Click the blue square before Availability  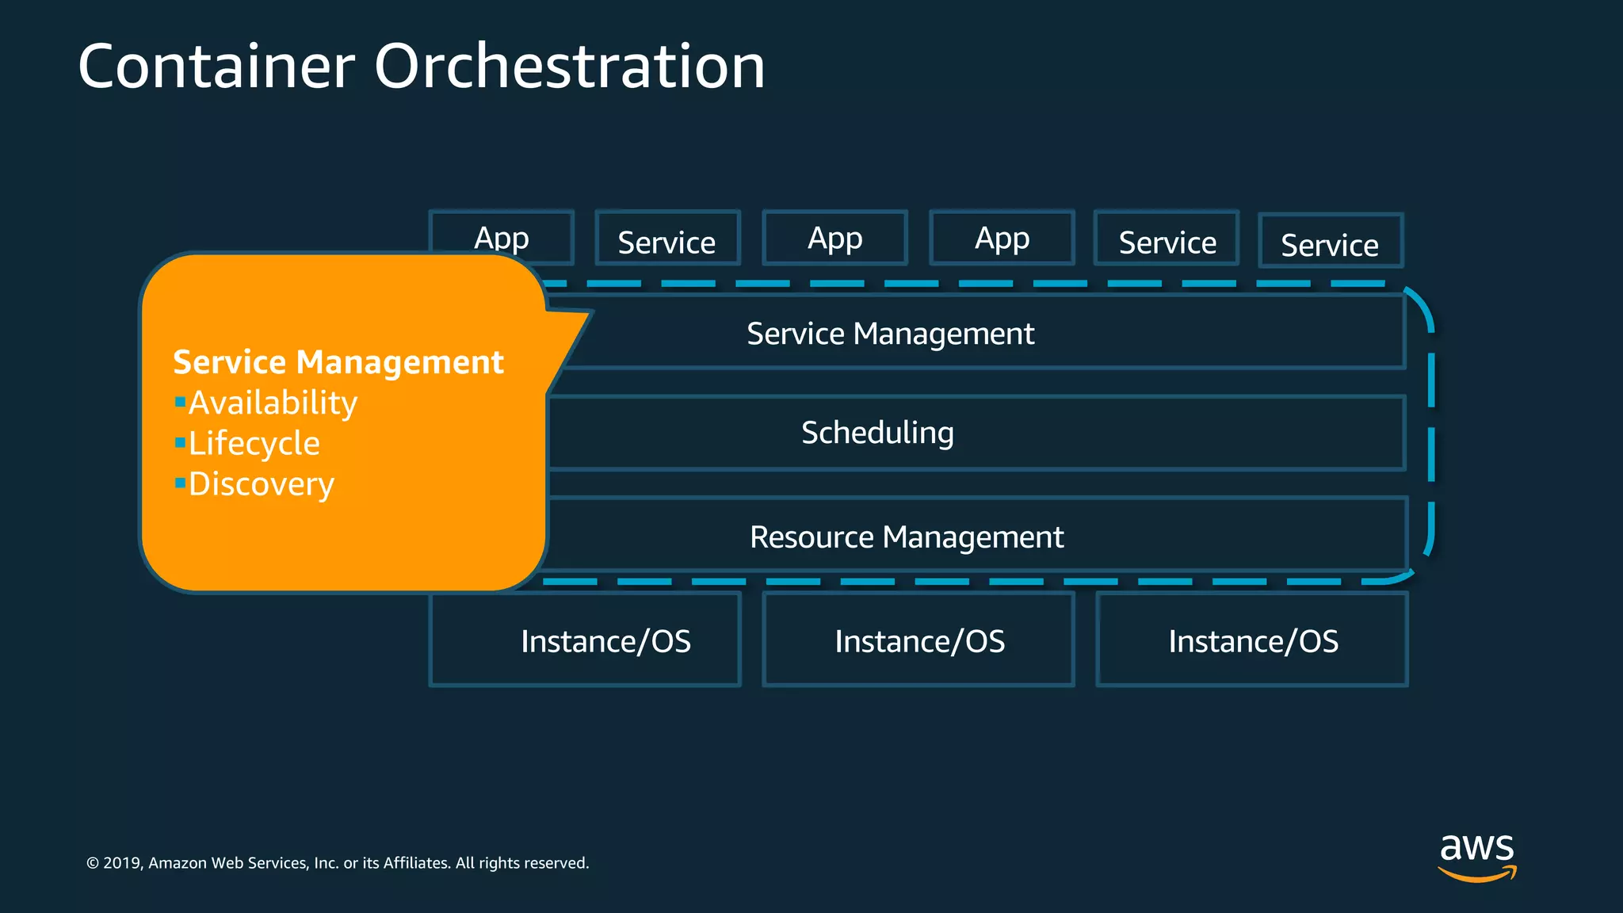click(x=180, y=401)
